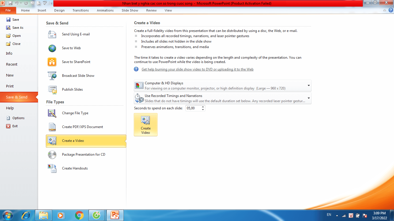Open the Info menu item
The height and width of the screenshot is (221, 394).
pyautogui.click(x=9, y=54)
